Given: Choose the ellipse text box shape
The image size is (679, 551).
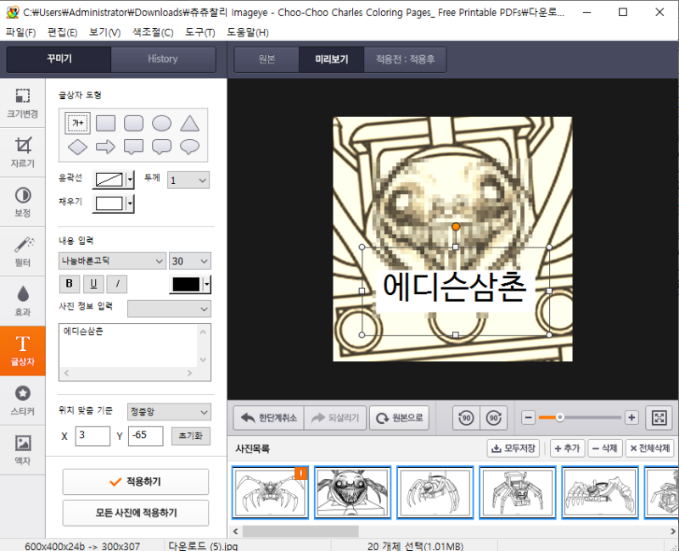Looking at the screenshot, I should pos(161,123).
